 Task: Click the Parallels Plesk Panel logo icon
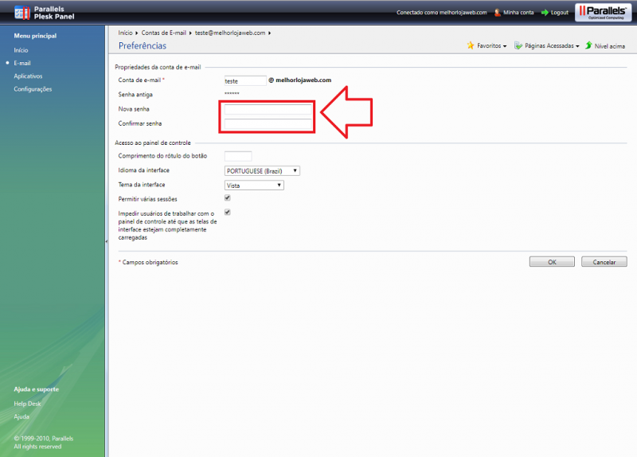22,13
